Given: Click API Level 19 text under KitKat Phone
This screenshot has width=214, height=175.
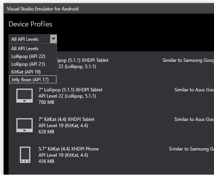Looking at the screenshot, I should [63, 155].
